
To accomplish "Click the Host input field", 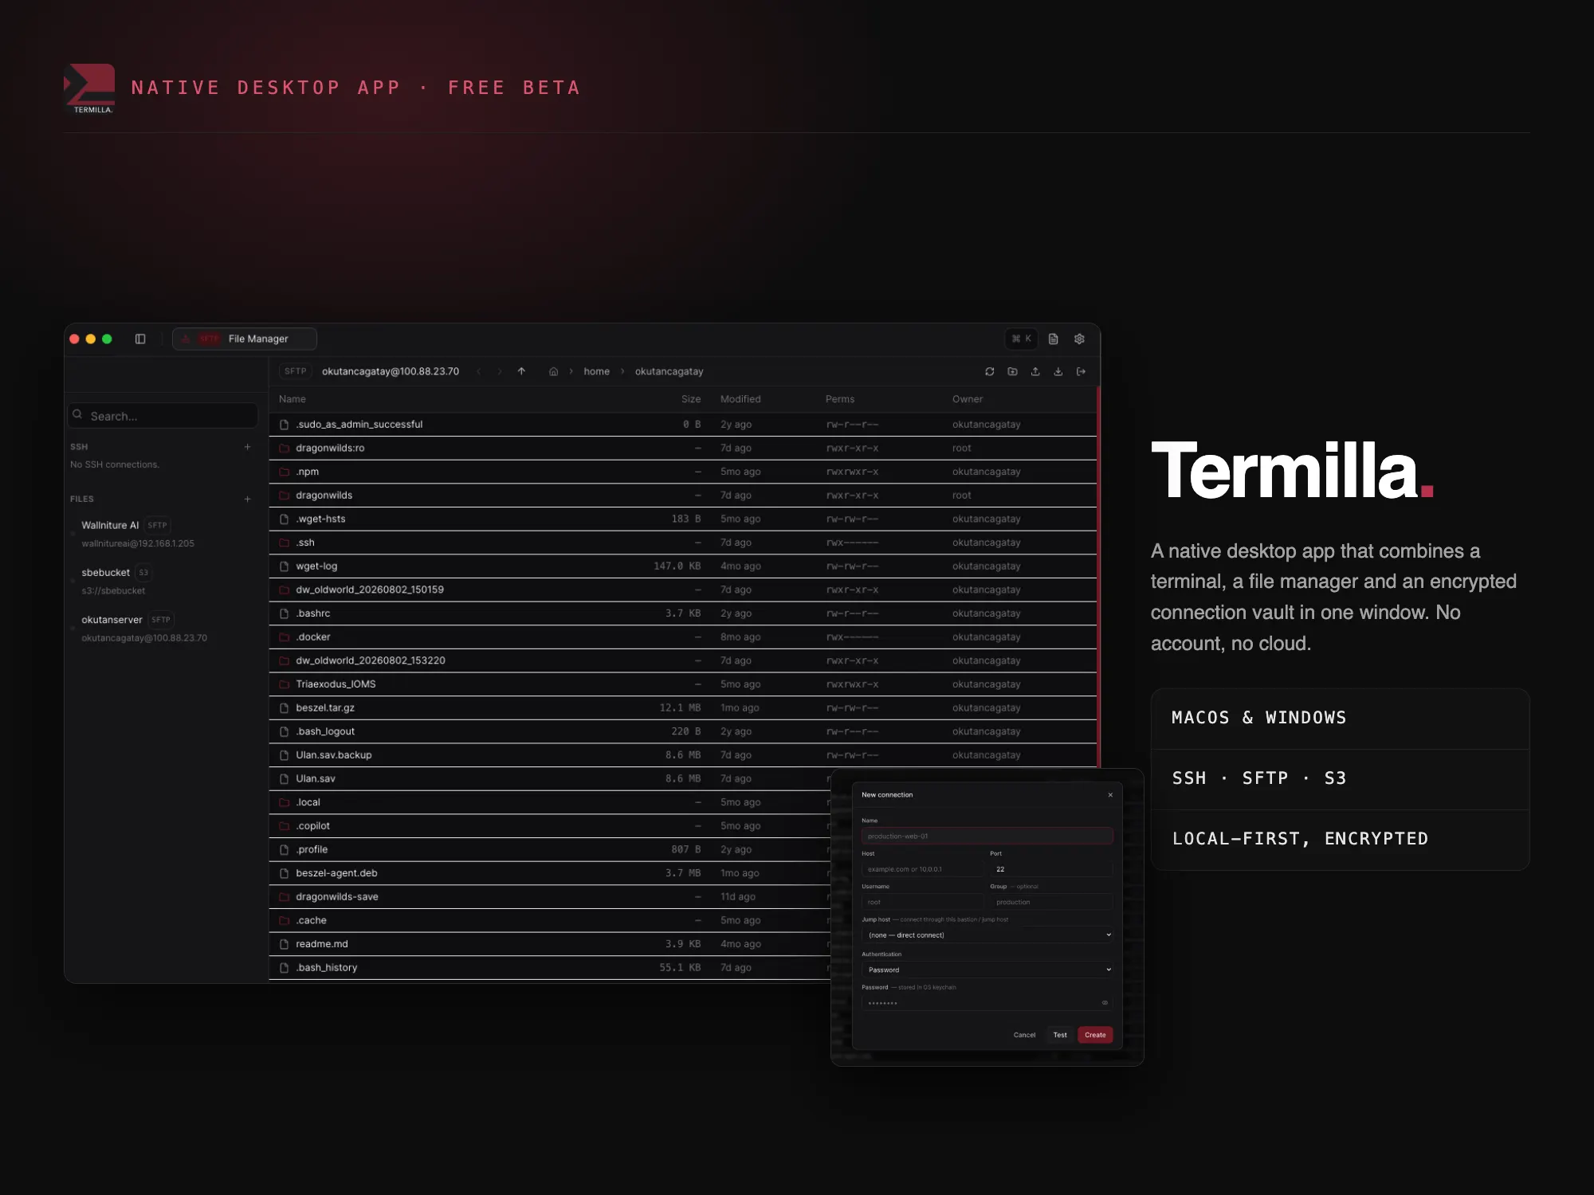I will tap(922, 869).
